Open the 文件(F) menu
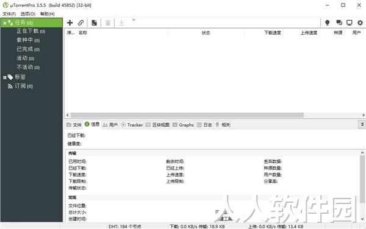 coord(9,14)
